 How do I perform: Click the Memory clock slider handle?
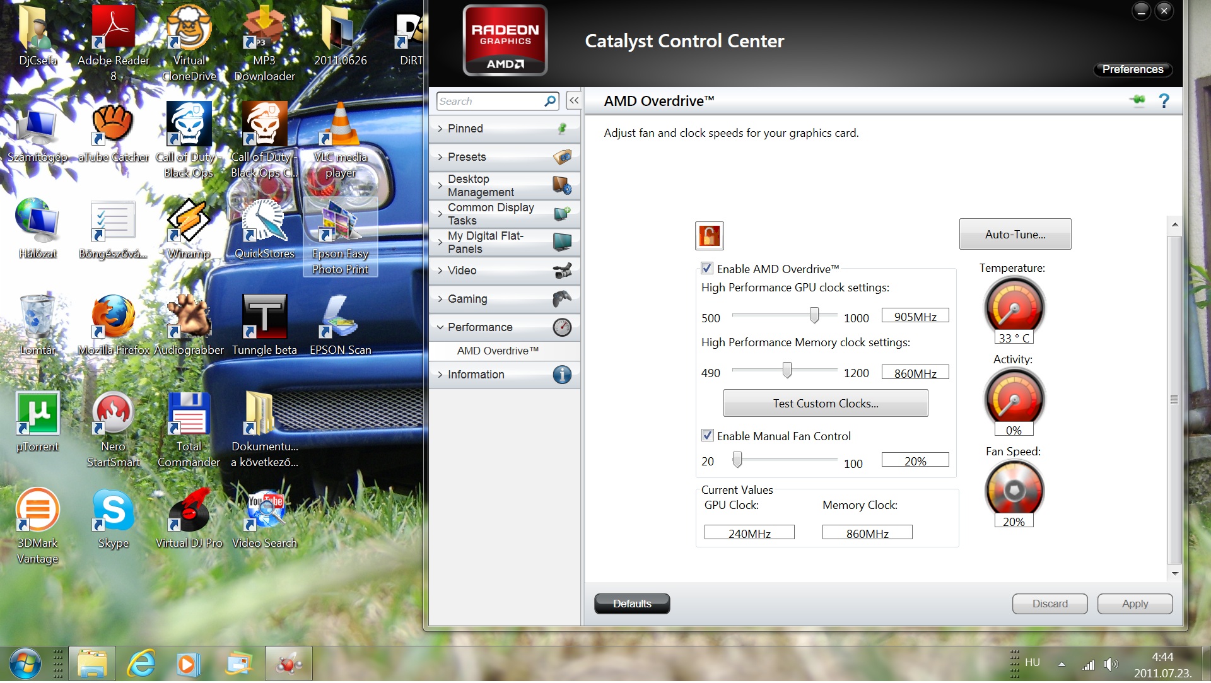[x=787, y=370]
